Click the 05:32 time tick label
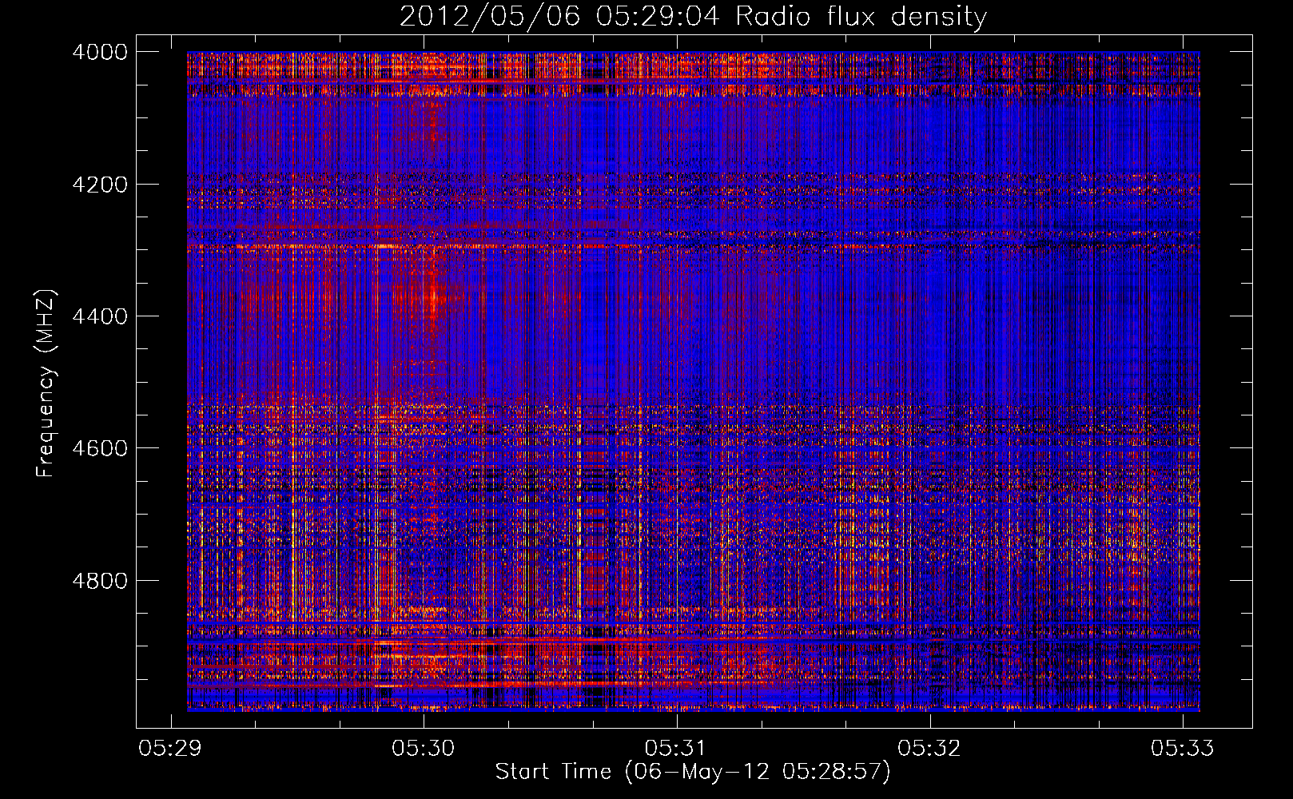The image size is (1293, 799). (x=929, y=748)
